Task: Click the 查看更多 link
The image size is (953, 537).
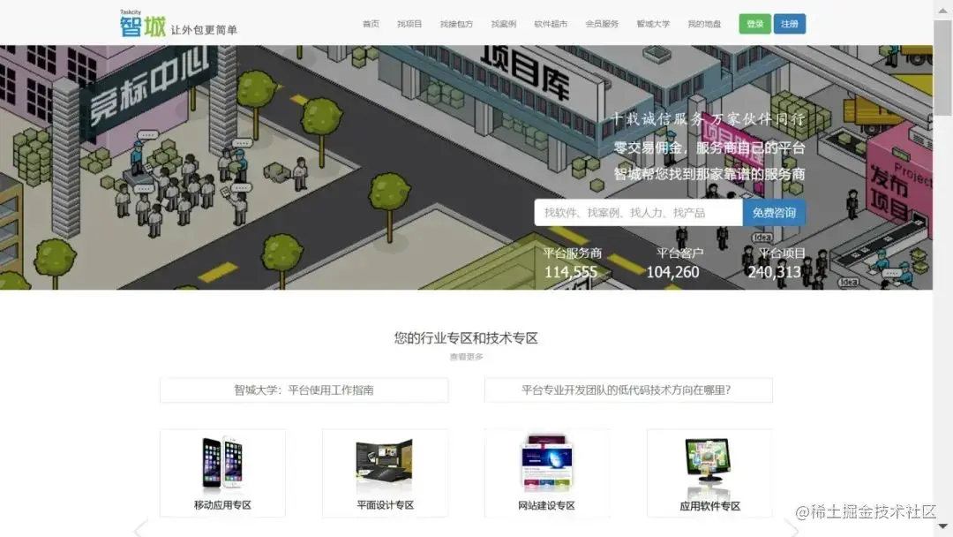Action: pyautogui.click(x=466, y=357)
